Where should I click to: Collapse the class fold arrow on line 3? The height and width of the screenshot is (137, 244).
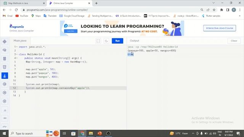pyautogui.click(x=17, y=54)
